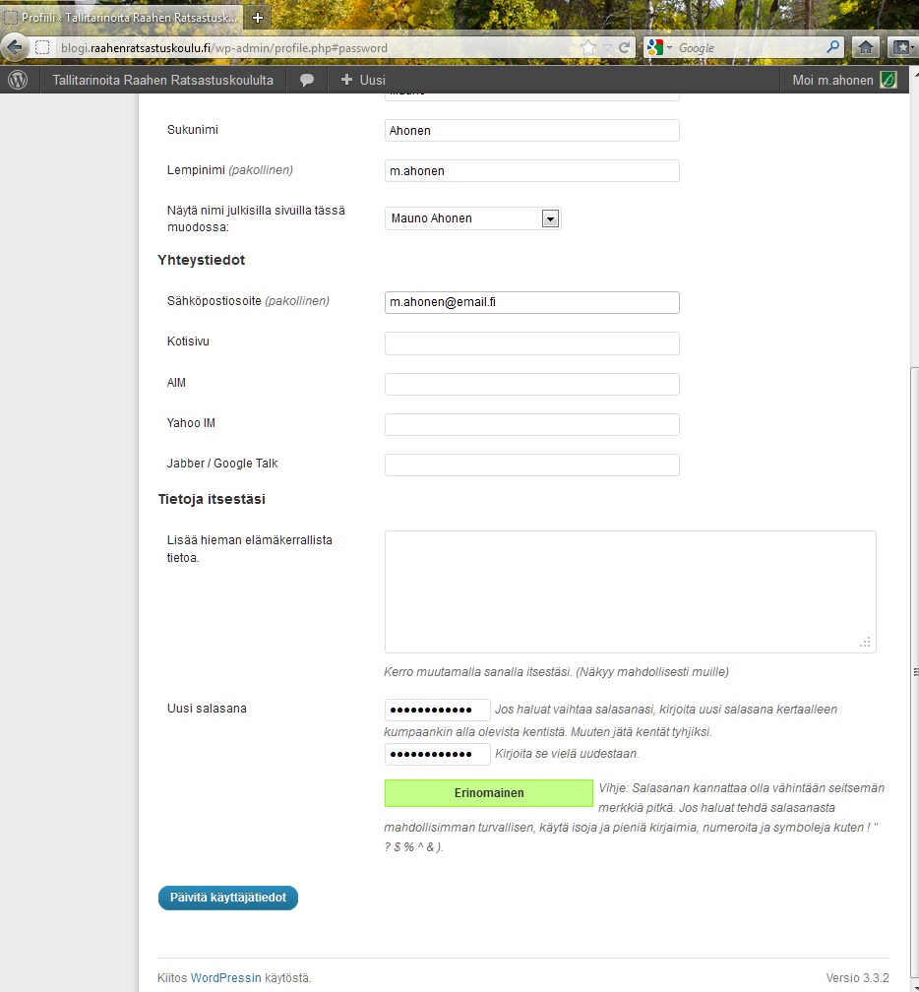This screenshot has height=992, width=919.
Task: Open address bar history dropdown arrow
Action: (x=607, y=47)
